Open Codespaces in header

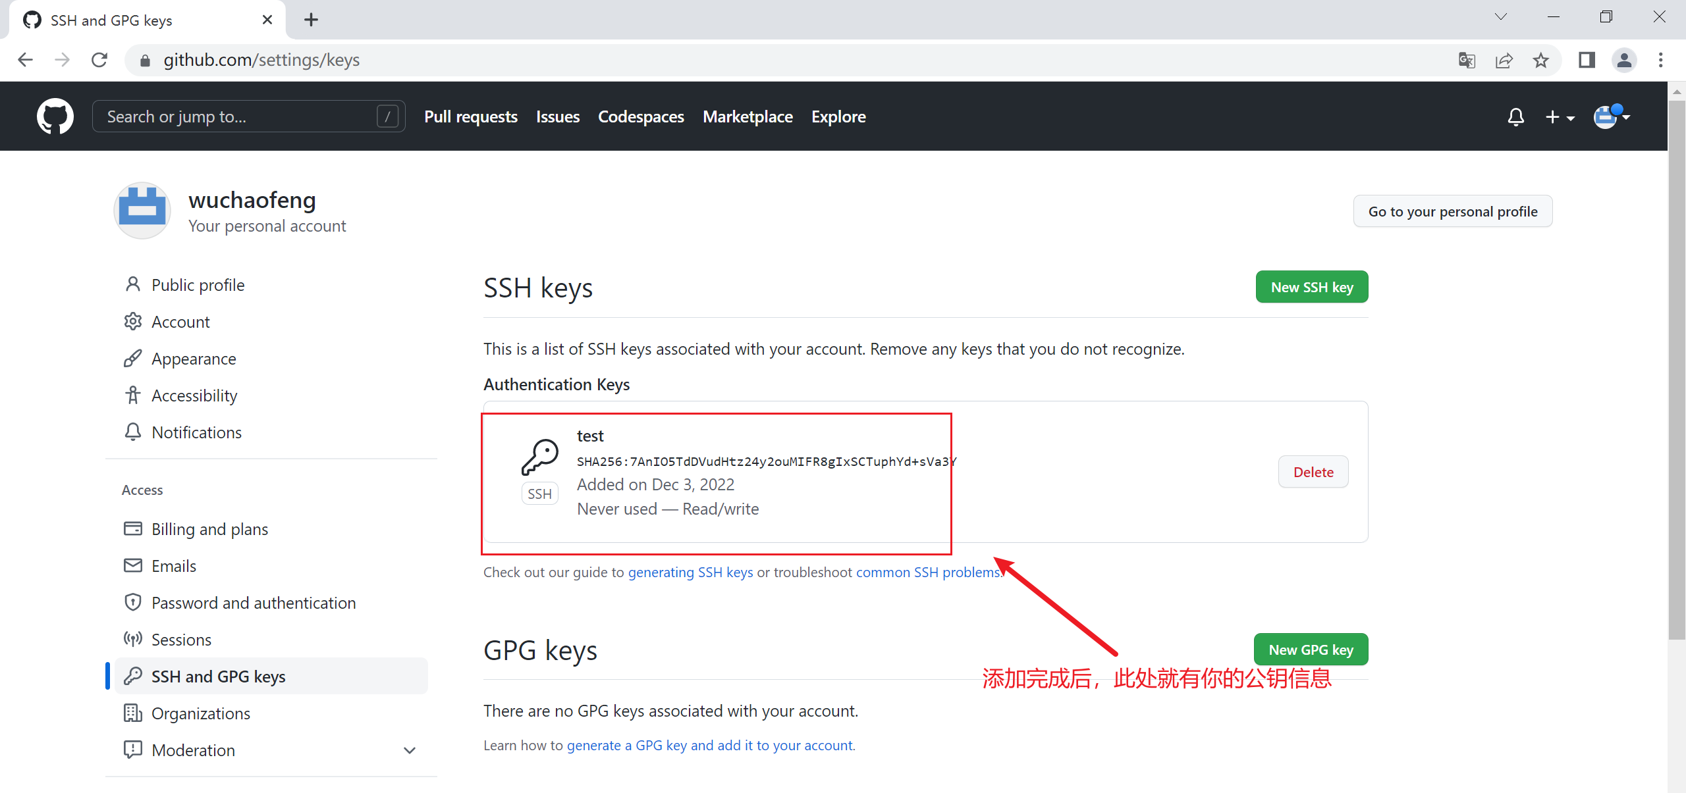[x=641, y=116]
